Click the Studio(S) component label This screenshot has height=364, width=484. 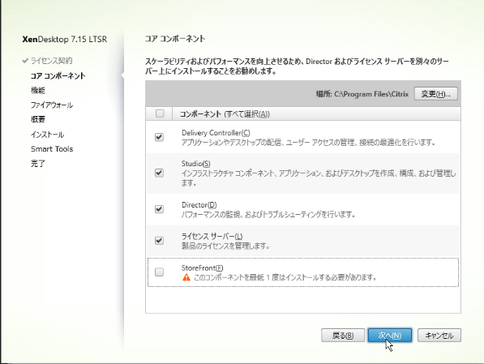(x=195, y=164)
